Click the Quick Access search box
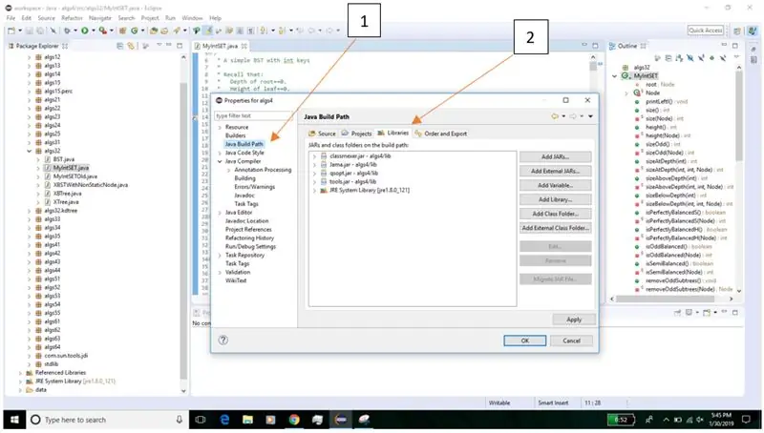 706,31
